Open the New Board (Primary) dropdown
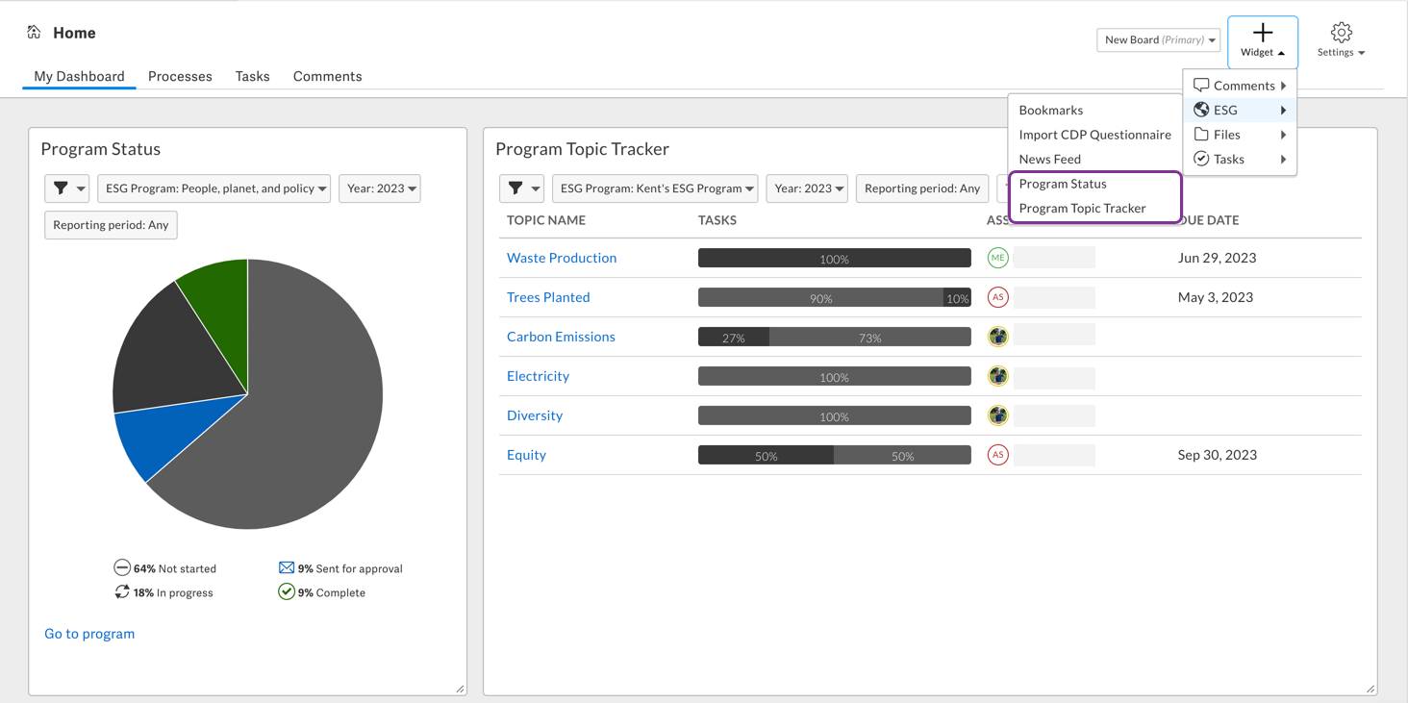The height and width of the screenshot is (703, 1408). point(1158,39)
